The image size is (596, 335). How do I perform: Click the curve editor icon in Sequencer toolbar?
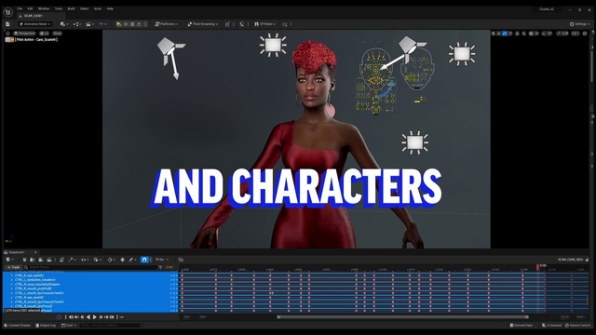pyautogui.click(x=181, y=260)
